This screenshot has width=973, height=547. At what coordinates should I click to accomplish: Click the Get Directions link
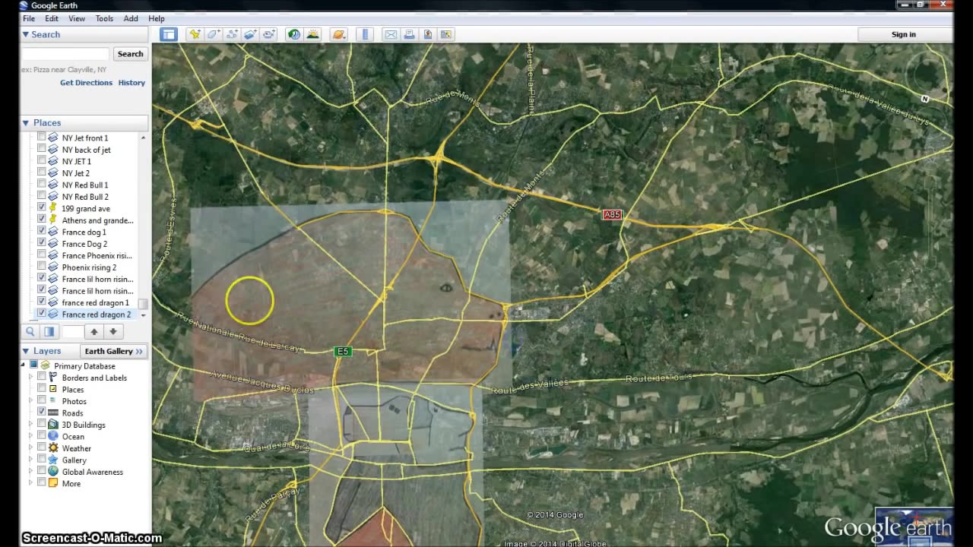pyautogui.click(x=86, y=83)
